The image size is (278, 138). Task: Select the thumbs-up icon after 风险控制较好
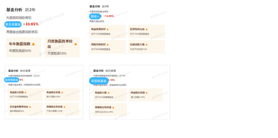point(108,44)
